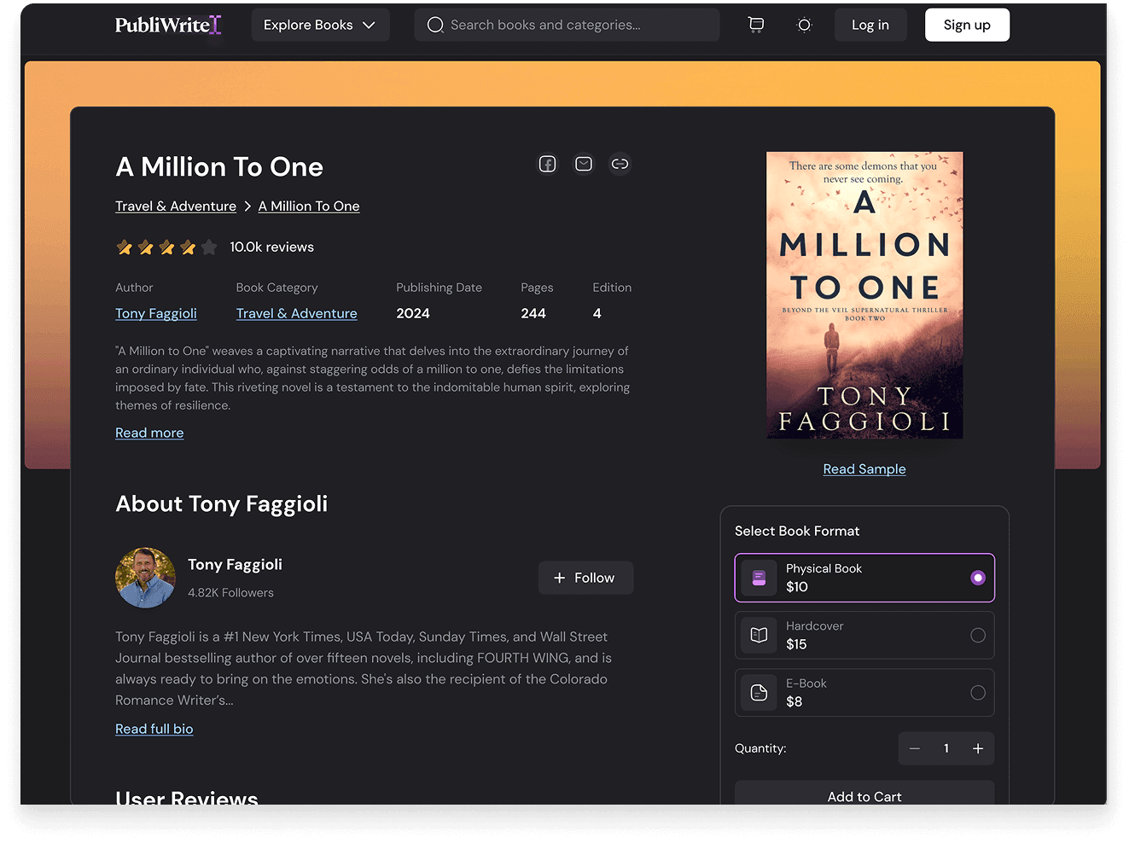Follow author Tony Faggioli

(585, 578)
